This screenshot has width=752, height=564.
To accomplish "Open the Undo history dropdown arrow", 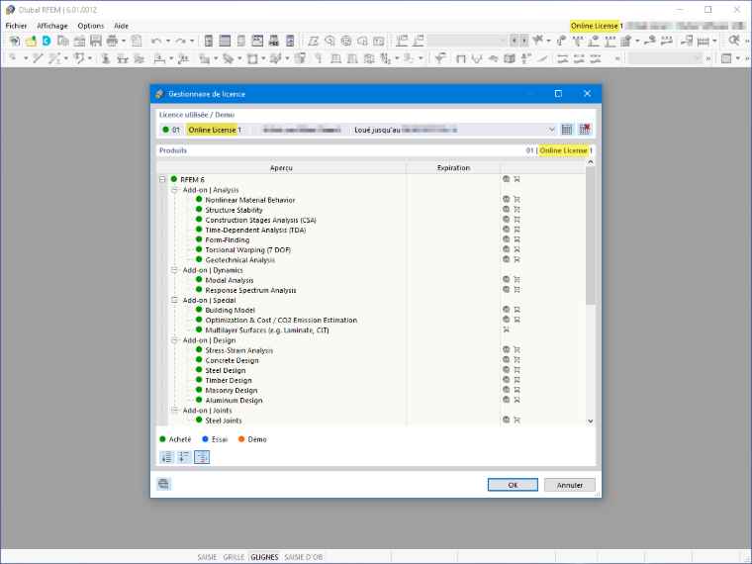I will [x=168, y=41].
